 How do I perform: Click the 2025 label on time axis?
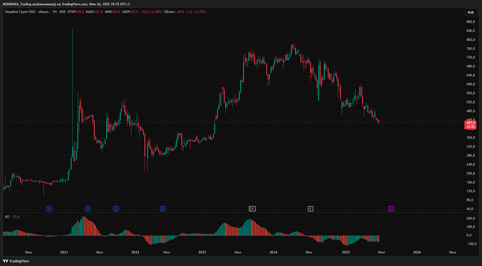coord(346,252)
